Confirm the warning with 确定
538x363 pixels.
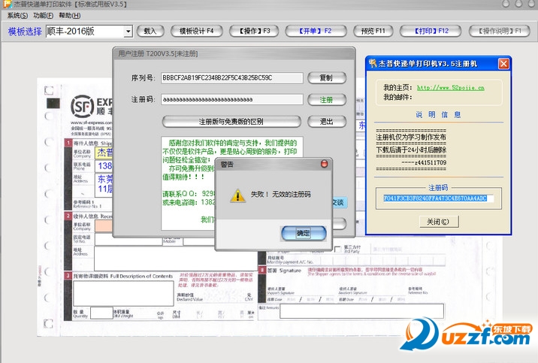304,234
